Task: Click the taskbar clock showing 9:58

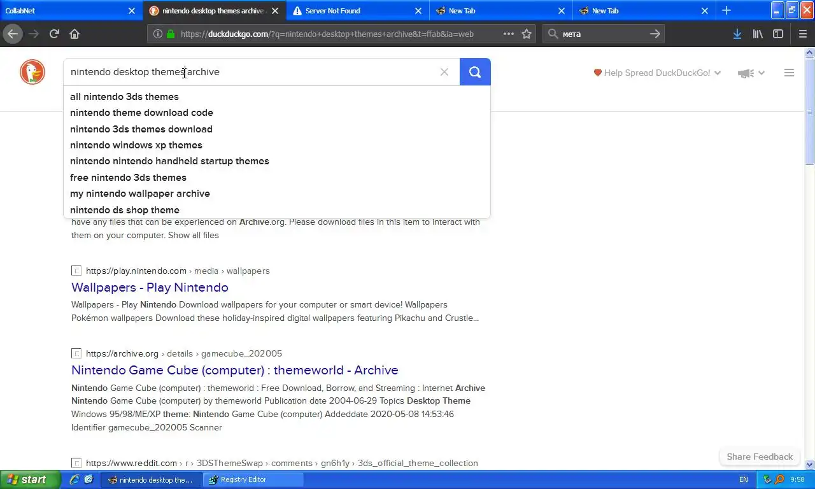Action: (797, 479)
